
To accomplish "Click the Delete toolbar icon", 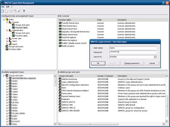I will [x=19, y=11].
